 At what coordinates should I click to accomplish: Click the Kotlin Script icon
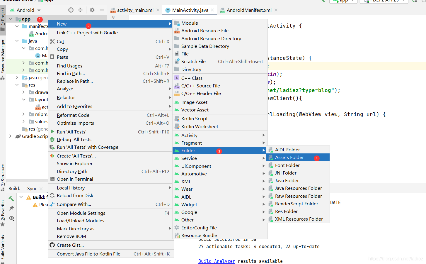click(177, 119)
